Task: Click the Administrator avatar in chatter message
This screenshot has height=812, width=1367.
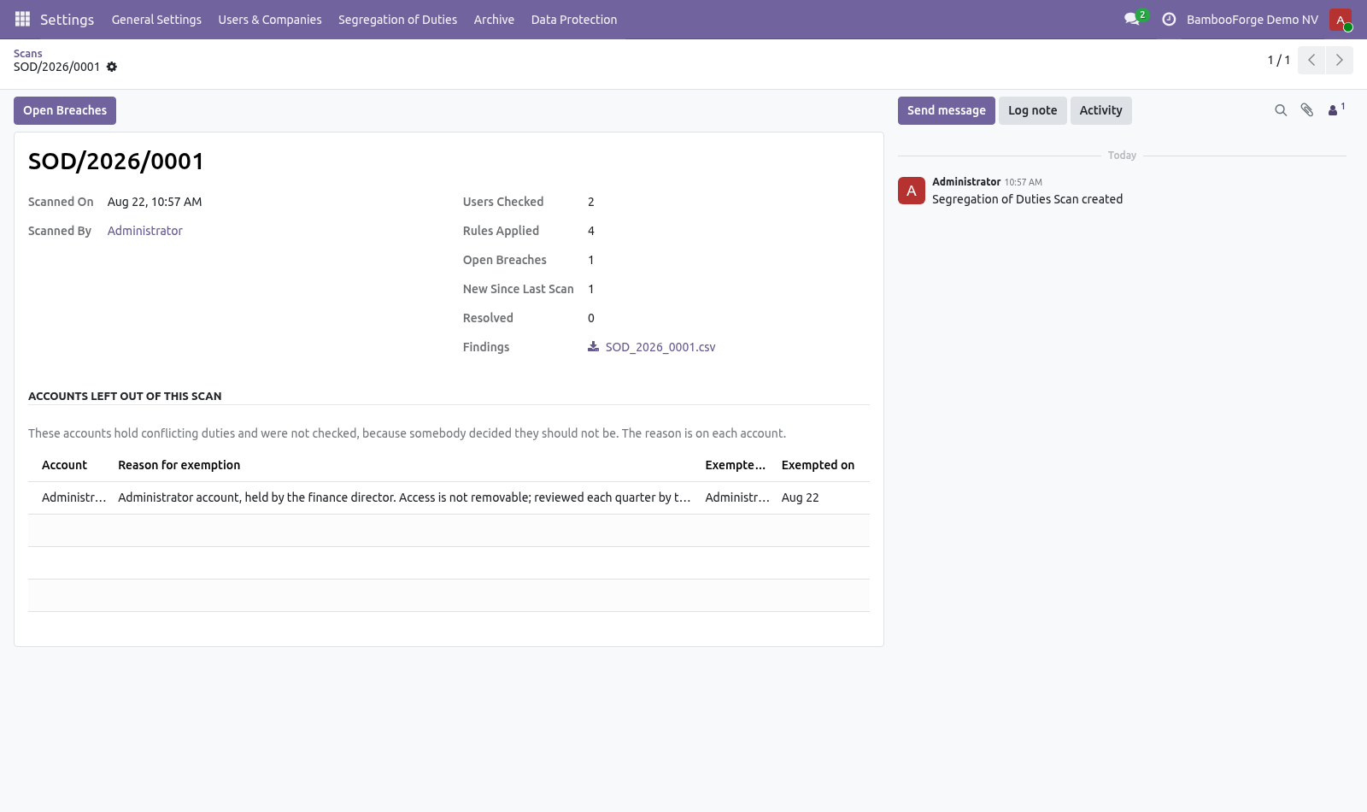Action: pos(912,191)
